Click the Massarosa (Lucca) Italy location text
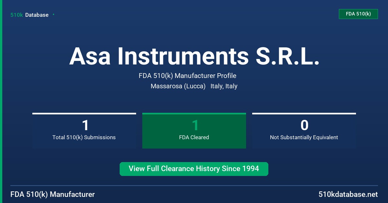 coord(194,86)
